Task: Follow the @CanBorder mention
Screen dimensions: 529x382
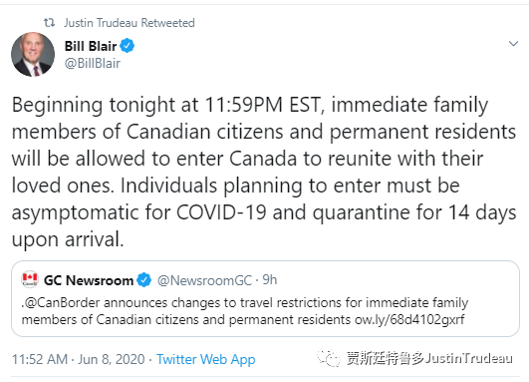Action: pos(61,302)
